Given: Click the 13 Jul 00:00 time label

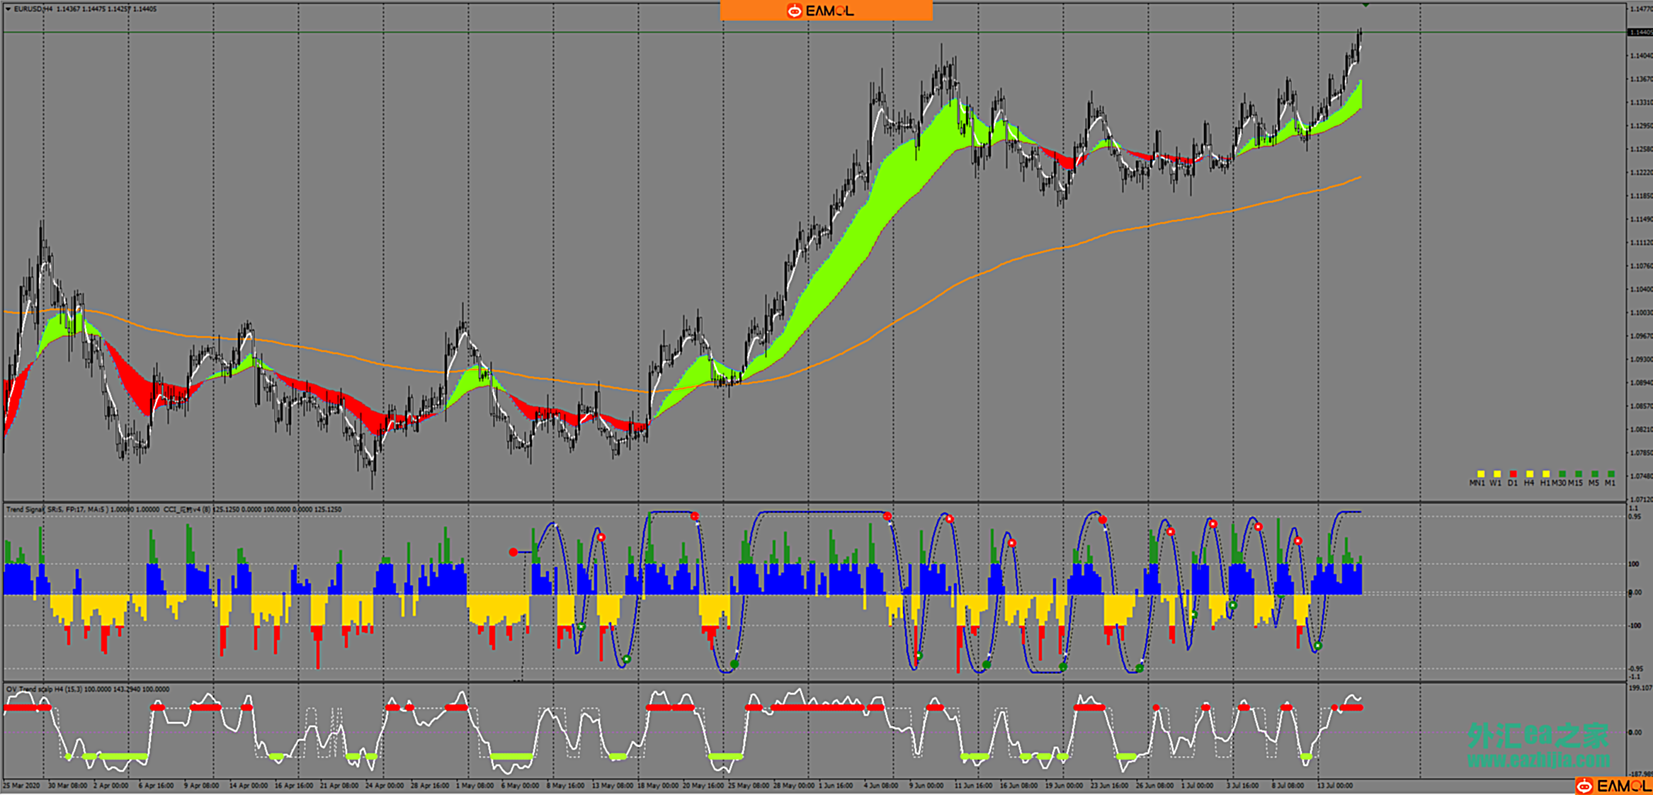Looking at the screenshot, I should pos(1334,785).
